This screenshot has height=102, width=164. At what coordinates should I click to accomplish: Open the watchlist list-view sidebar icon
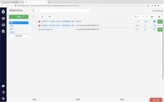click(3, 18)
